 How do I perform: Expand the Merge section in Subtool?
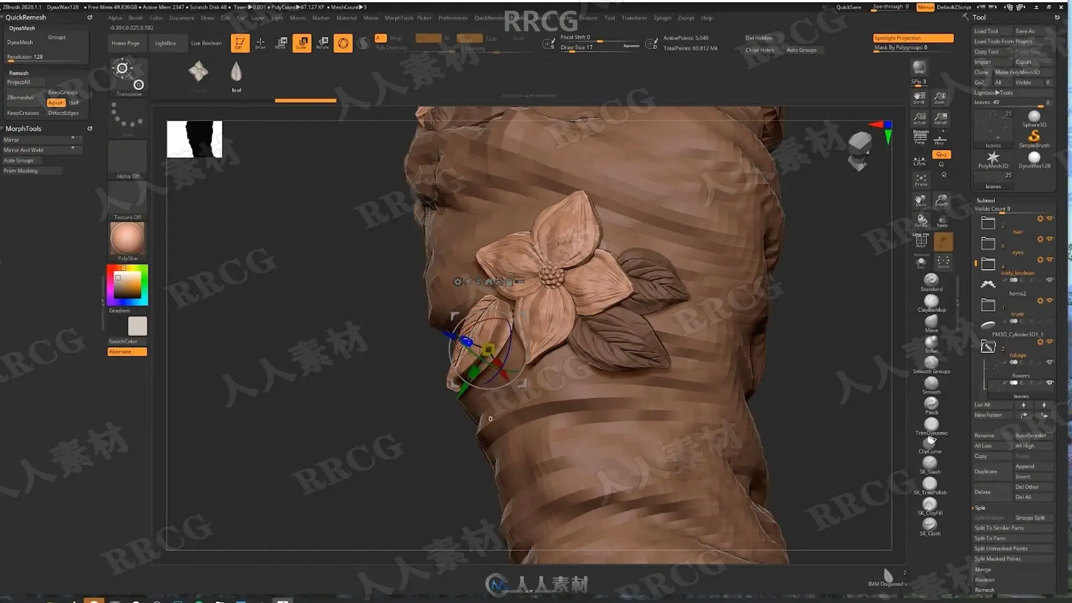983,569
